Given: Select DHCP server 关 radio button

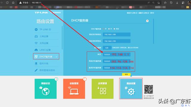Looking at the screenshot, I should (x=109, y=29).
